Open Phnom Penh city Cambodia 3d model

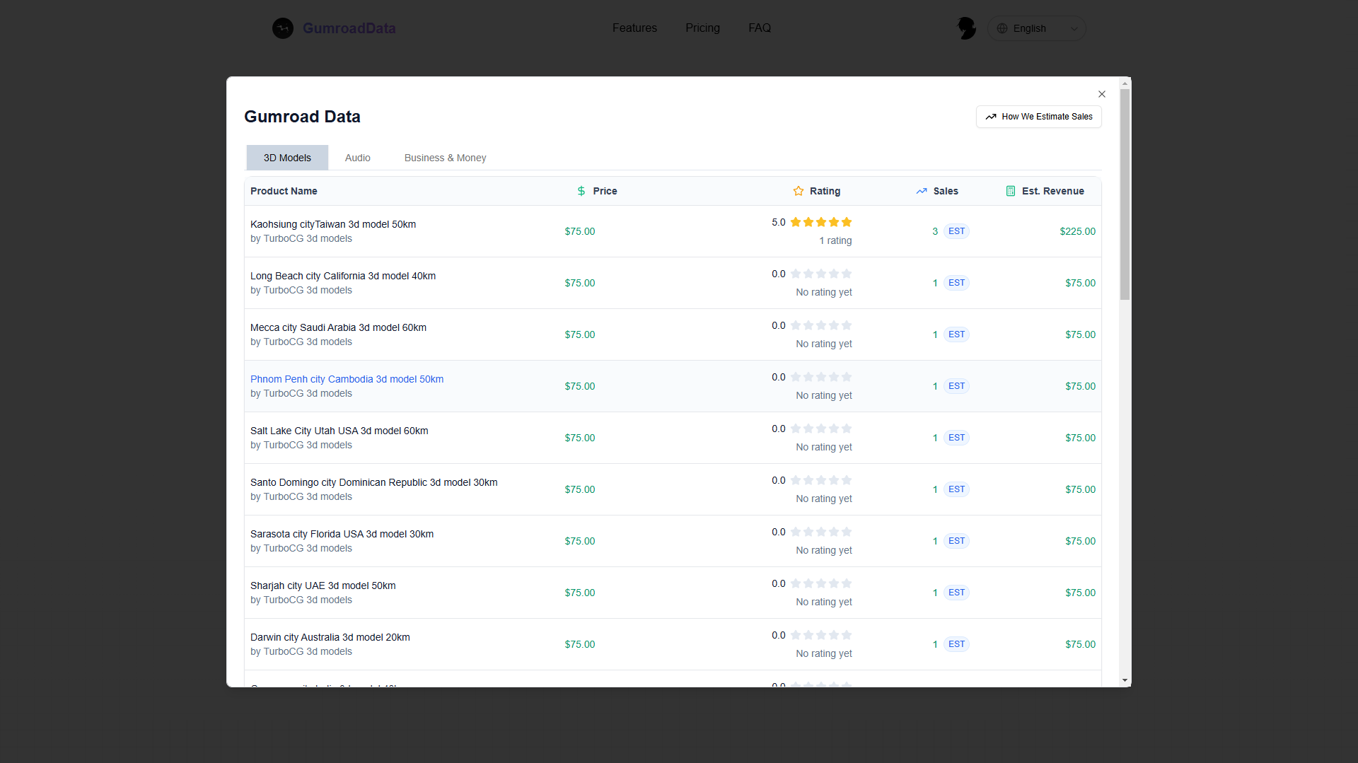(x=347, y=379)
